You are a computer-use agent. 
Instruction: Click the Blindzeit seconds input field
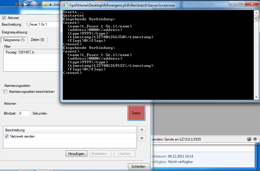coord(24,113)
